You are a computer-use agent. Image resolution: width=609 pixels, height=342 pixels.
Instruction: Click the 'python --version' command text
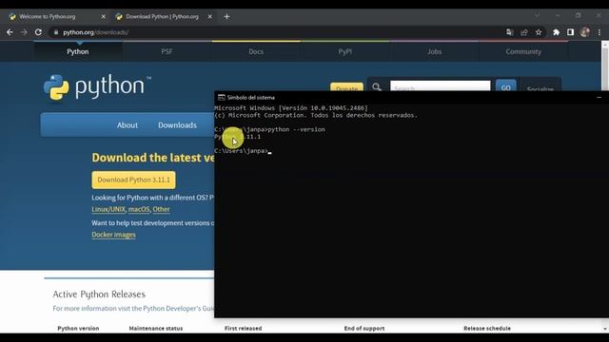[x=296, y=129]
